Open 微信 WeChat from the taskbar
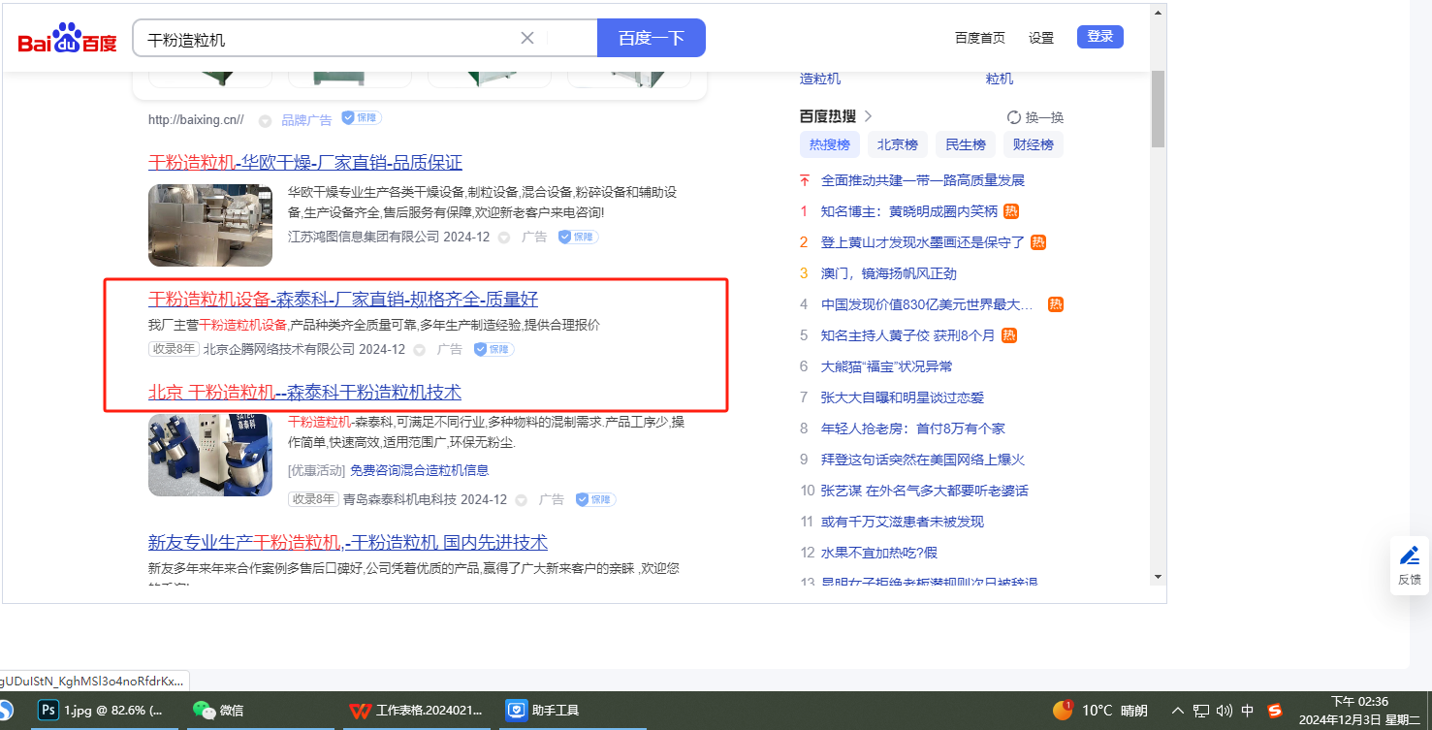Image resolution: width=1432 pixels, height=730 pixels. [x=218, y=710]
